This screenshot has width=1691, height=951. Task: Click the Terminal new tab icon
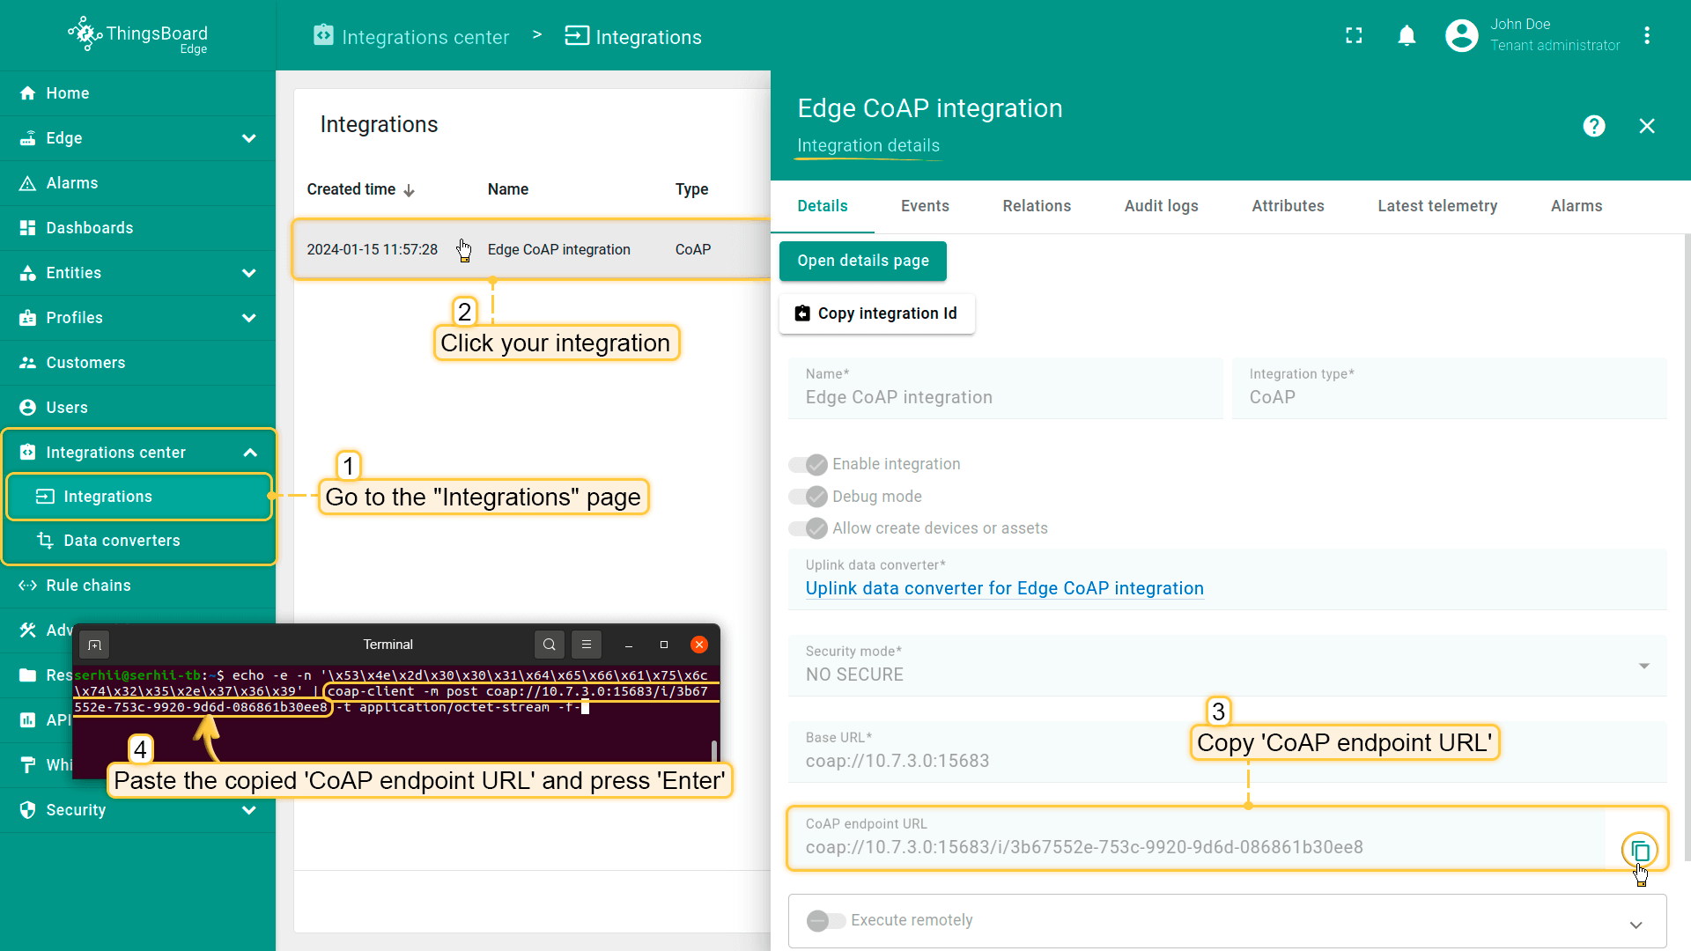tap(94, 645)
